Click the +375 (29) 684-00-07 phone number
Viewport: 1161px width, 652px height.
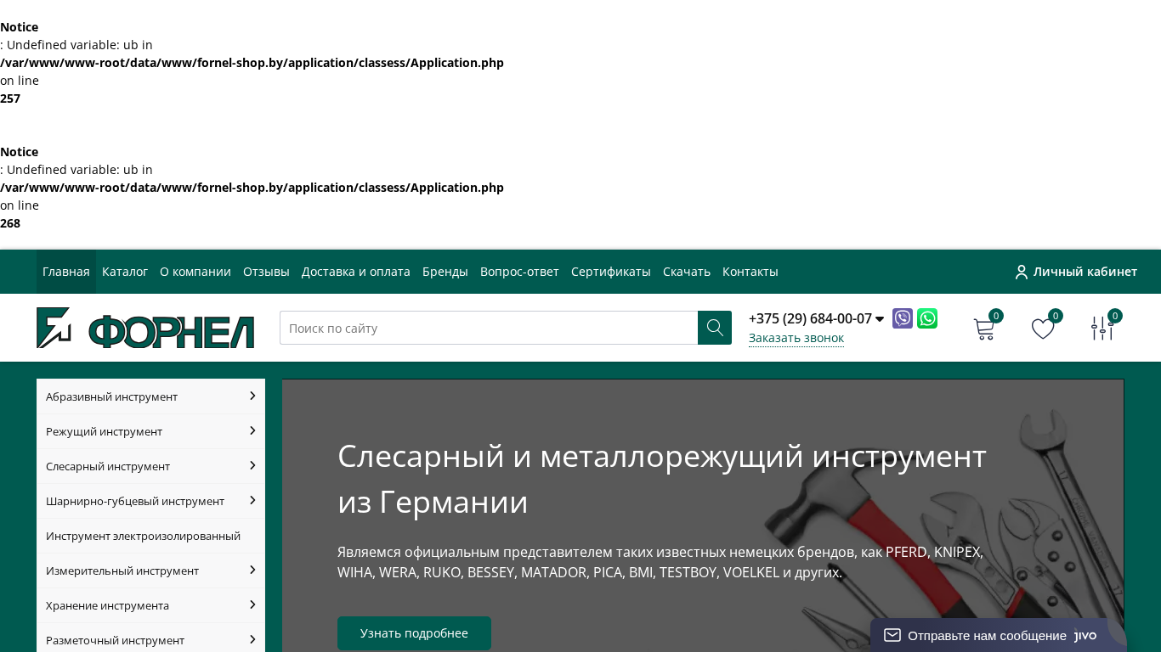810,318
